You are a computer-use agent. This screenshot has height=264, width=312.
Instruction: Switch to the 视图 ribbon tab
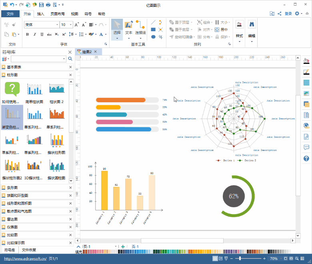[75, 14]
